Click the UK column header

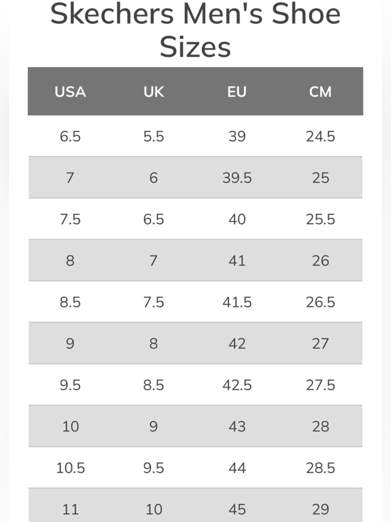click(x=154, y=92)
